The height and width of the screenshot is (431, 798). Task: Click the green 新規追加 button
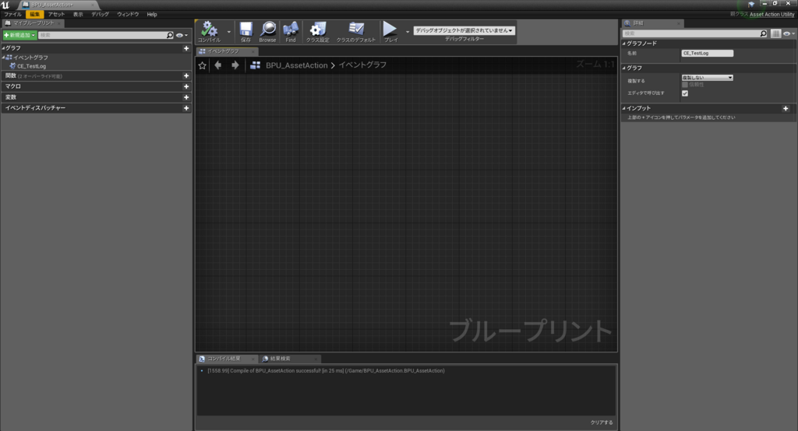pyautogui.click(x=19, y=35)
